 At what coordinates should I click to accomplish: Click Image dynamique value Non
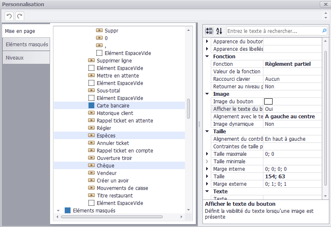pos(270,124)
